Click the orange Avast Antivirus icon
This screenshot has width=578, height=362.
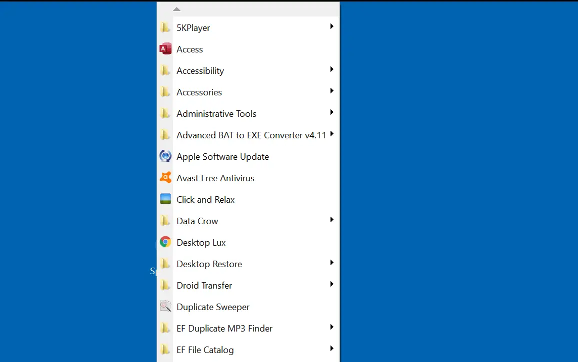pos(165,178)
